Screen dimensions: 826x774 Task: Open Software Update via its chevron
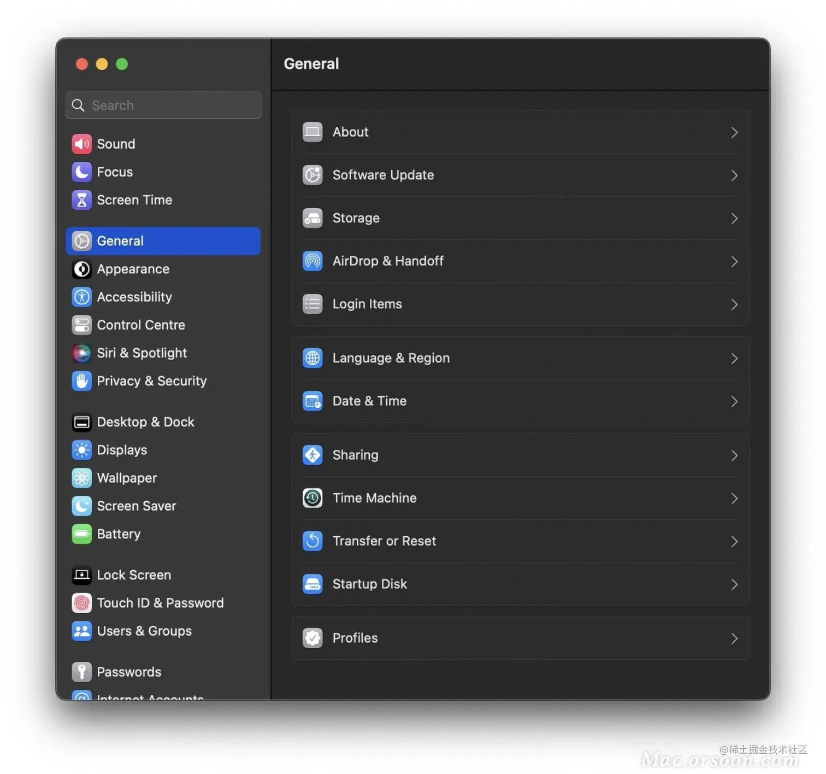tap(734, 175)
